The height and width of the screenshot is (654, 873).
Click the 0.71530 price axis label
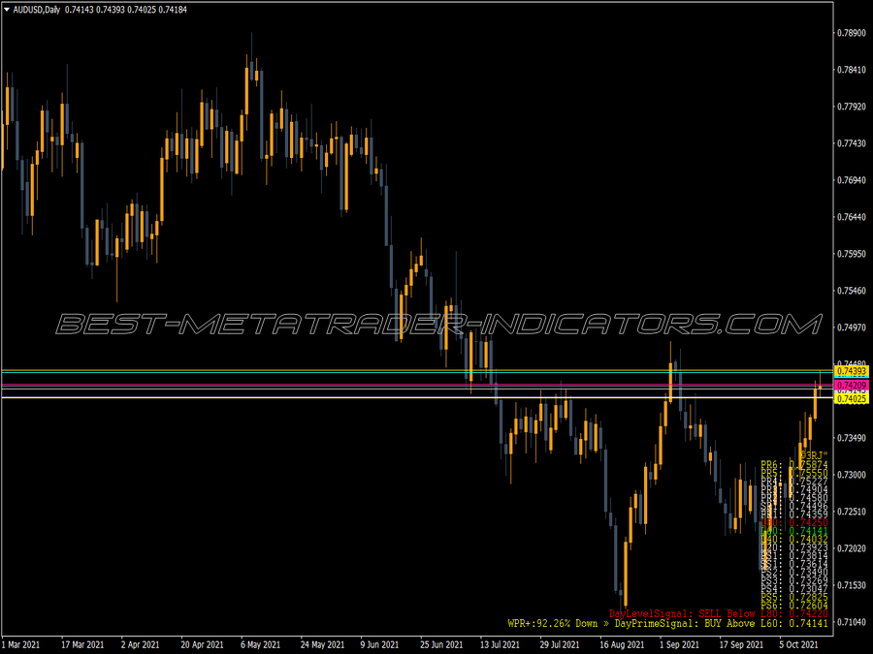tap(852, 585)
